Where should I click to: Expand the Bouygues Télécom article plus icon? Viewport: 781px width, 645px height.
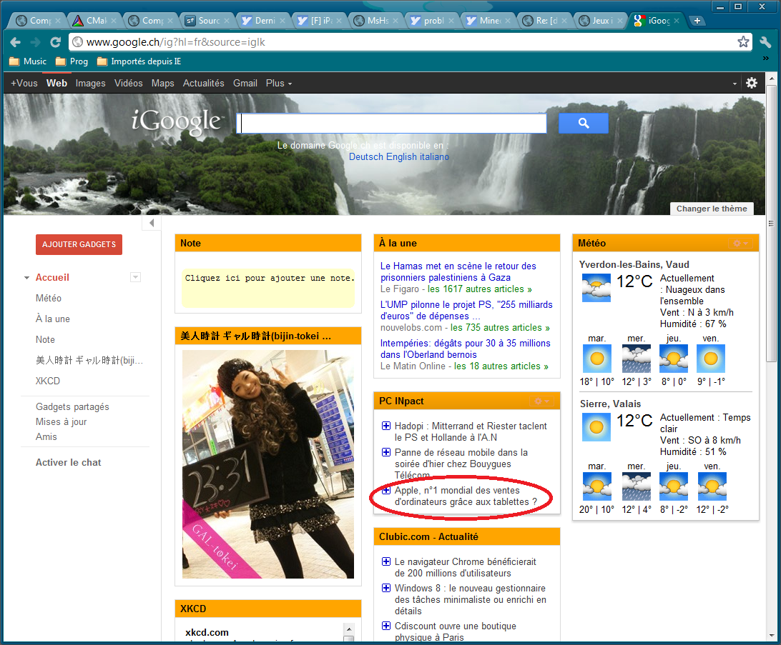[x=386, y=452]
